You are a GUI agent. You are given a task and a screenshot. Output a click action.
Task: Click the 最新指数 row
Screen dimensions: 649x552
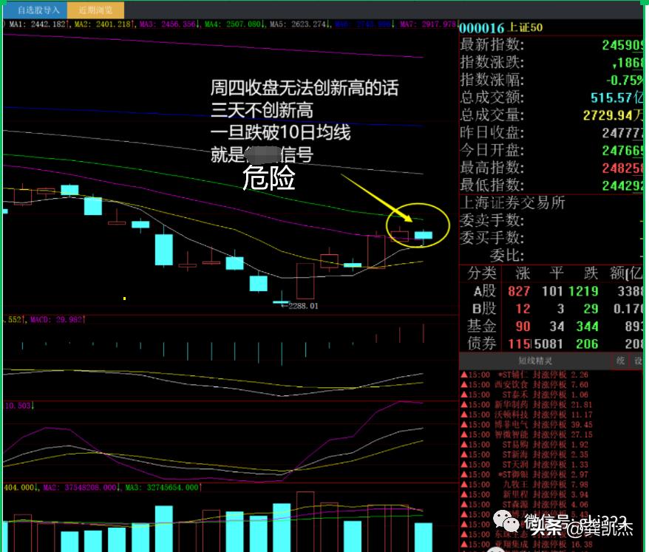click(x=551, y=44)
